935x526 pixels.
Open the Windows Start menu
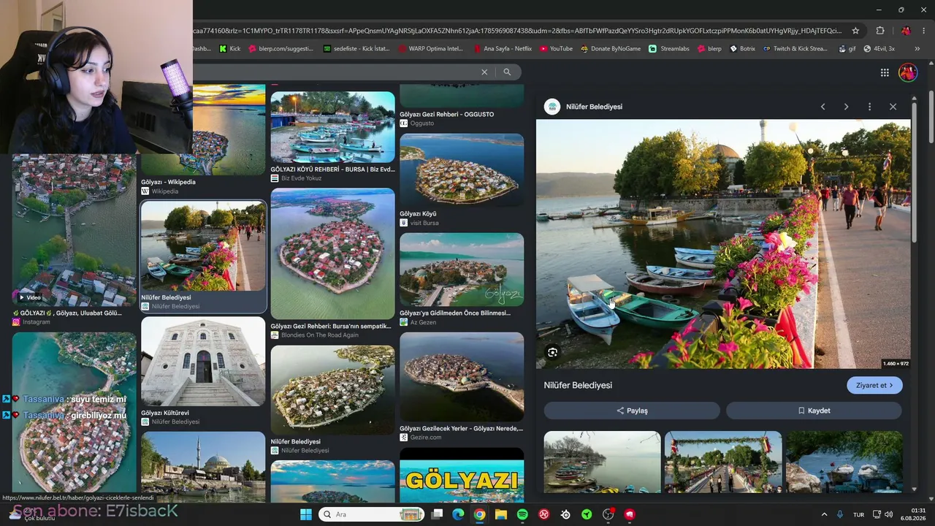click(x=306, y=514)
